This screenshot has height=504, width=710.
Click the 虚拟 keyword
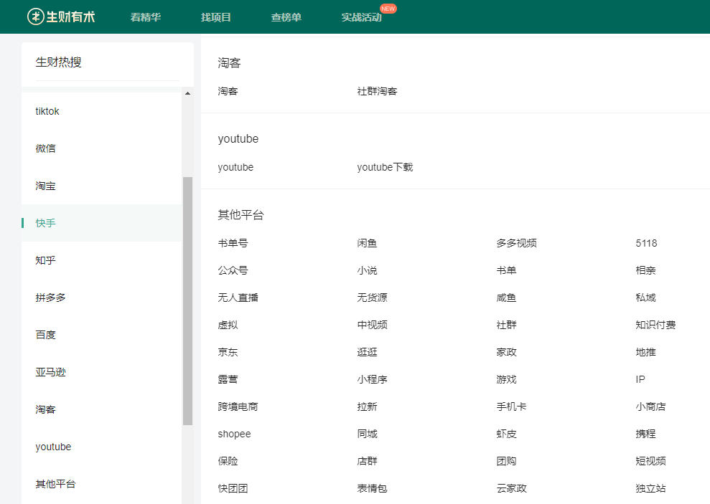(x=228, y=325)
